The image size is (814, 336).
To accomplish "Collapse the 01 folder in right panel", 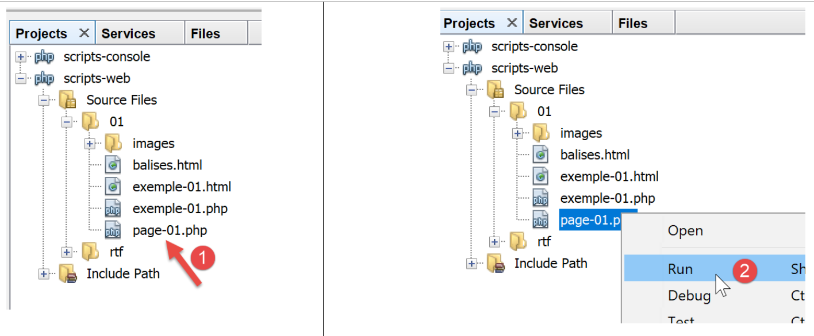I will click(494, 112).
